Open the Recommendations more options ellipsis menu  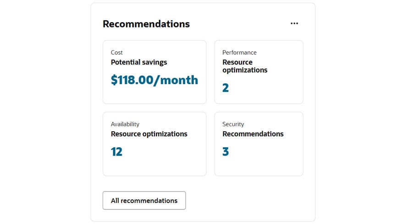(x=294, y=24)
